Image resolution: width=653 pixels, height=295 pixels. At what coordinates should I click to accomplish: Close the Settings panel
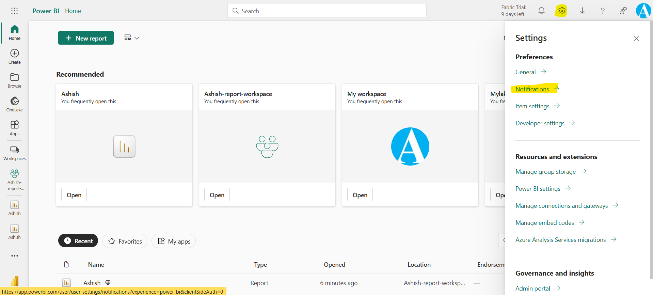(x=636, y=38)
